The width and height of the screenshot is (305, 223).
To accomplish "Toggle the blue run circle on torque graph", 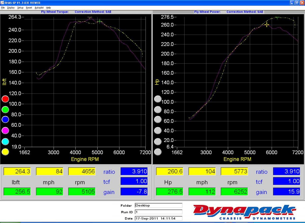I will (5, 120).
